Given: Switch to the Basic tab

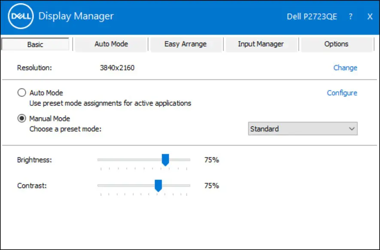Looking at the screenshot, I should (35, 44).
